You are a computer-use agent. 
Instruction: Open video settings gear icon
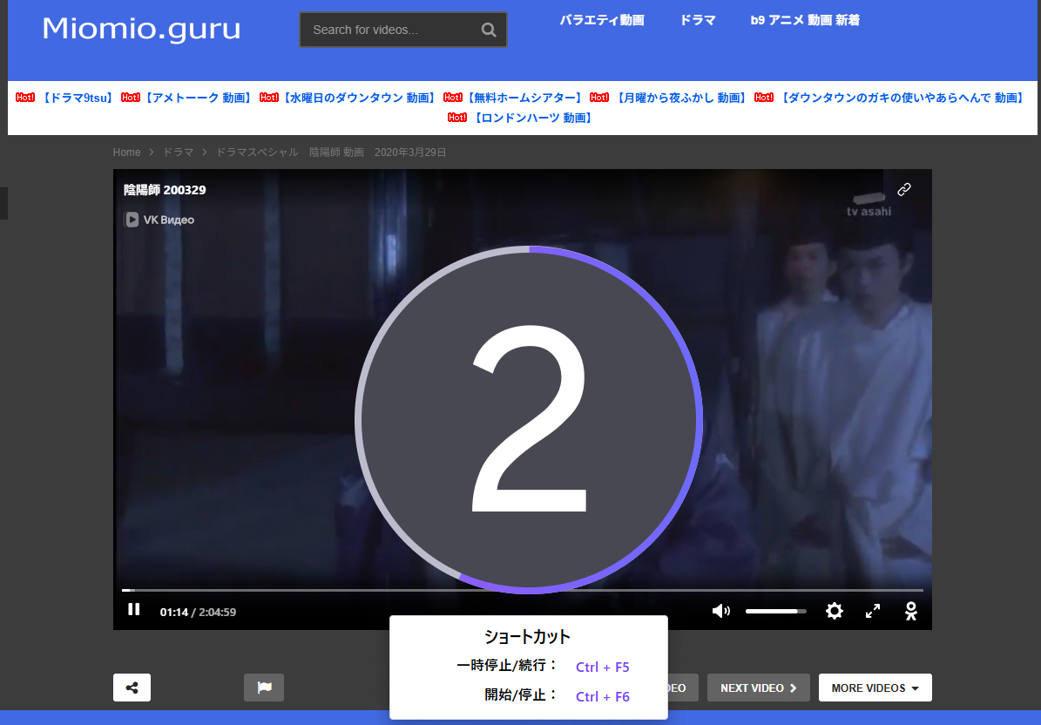[x=834, y=611]
